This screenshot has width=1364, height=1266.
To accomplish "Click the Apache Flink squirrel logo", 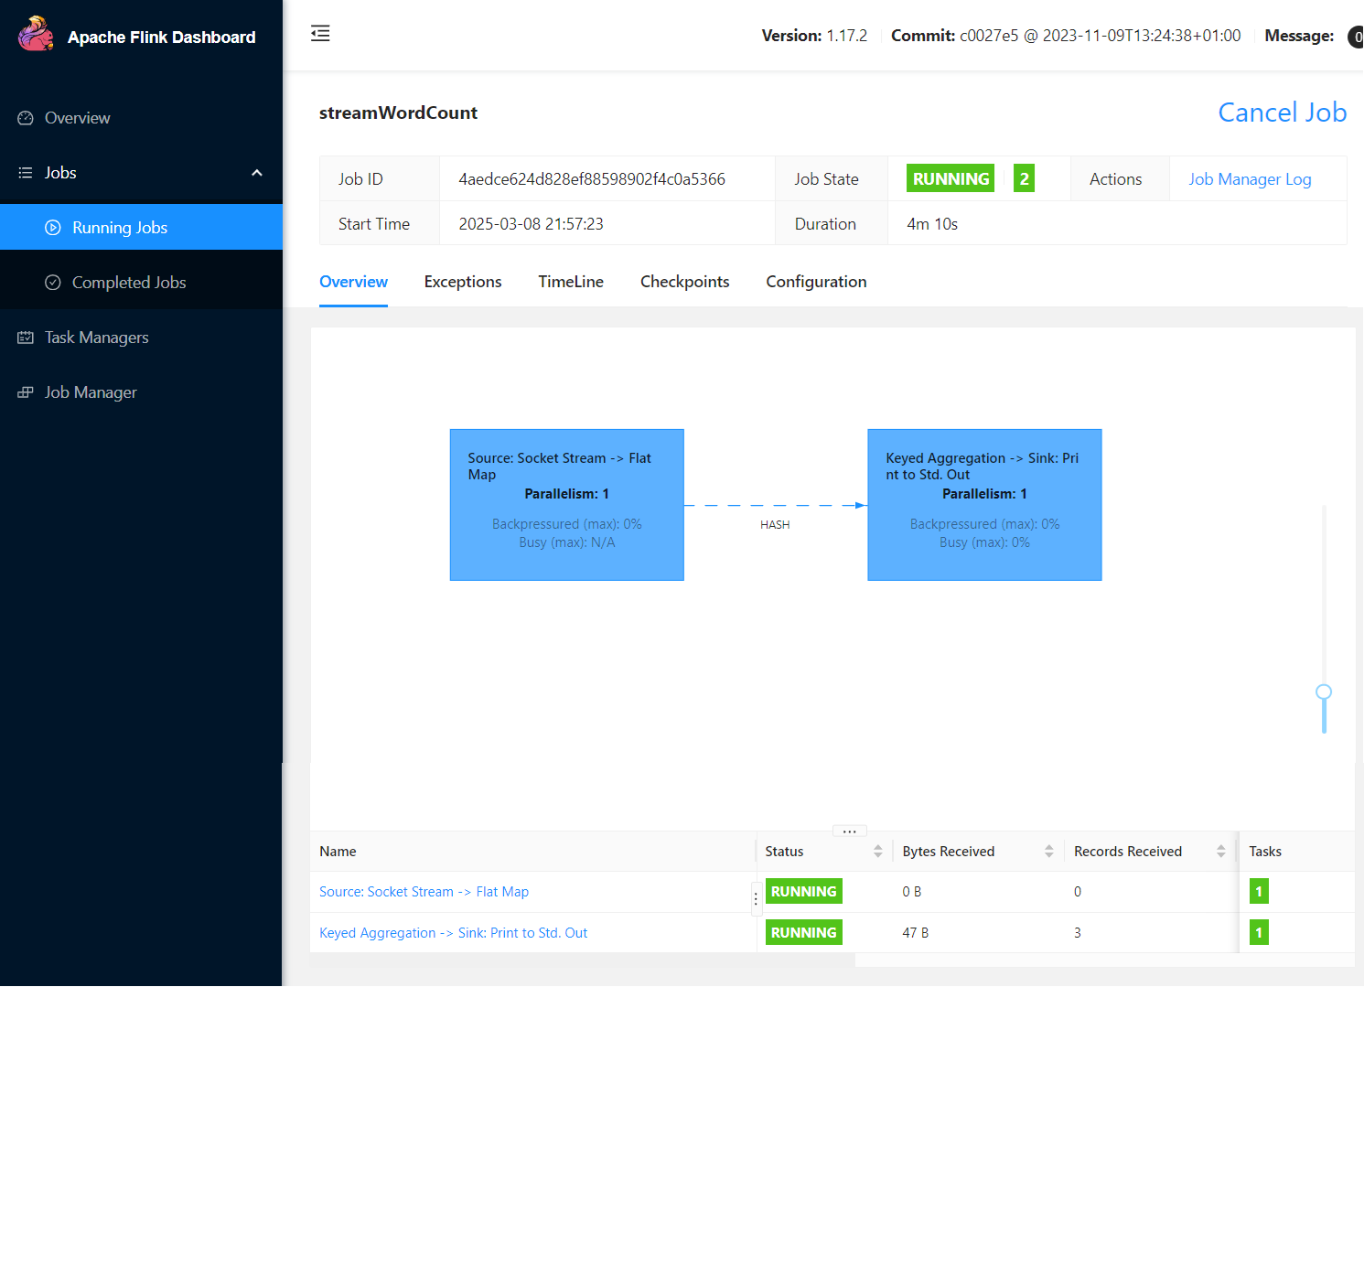I will tap(37, 35).
